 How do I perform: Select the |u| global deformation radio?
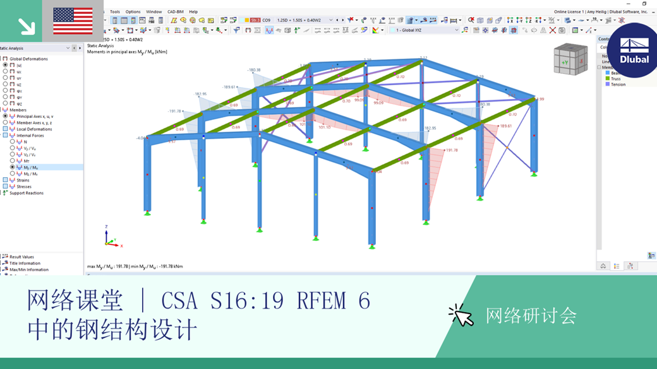[x=6, y=65]
